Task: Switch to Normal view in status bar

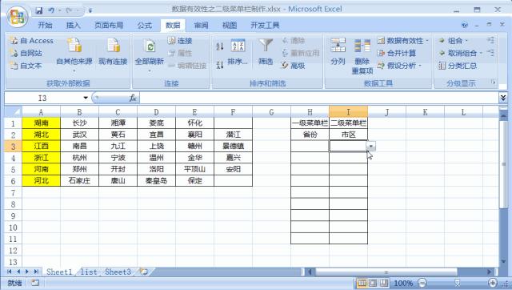Action: tap(362, 283)
